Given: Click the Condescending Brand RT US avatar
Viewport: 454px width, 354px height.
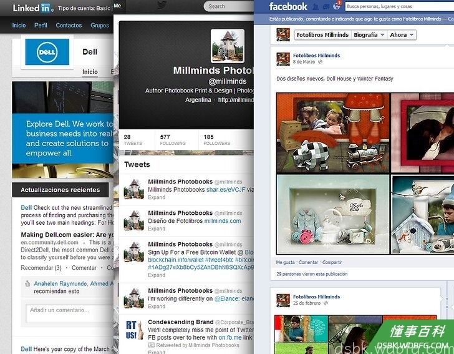Looking at the screenshot, I should [x=133, y=330].
